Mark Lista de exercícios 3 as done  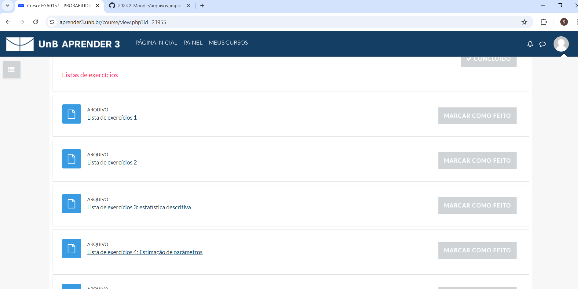click(477, 205)
